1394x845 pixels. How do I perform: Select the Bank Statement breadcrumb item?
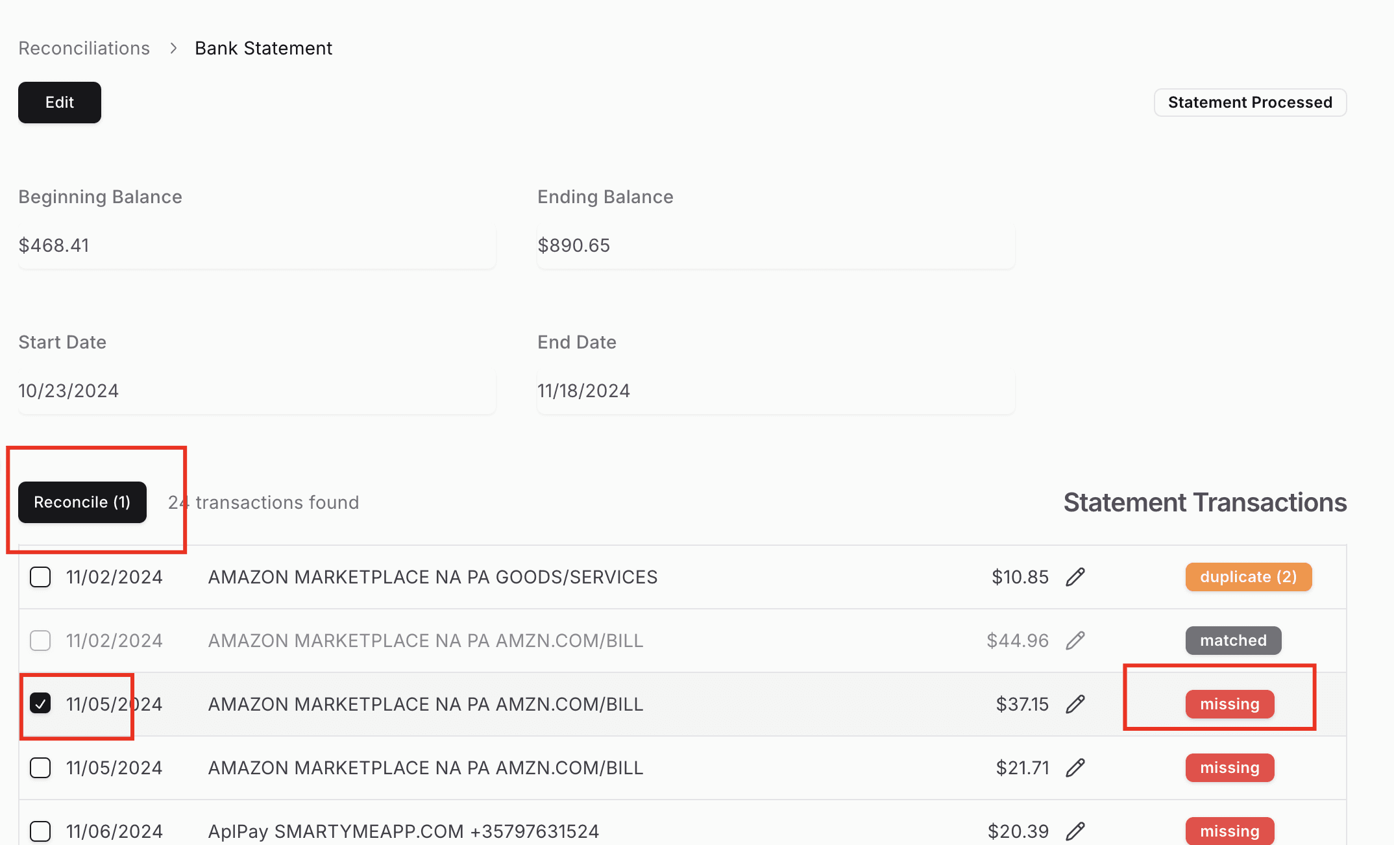click(x=263, y=47)
